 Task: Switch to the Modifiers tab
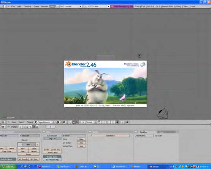144,132
